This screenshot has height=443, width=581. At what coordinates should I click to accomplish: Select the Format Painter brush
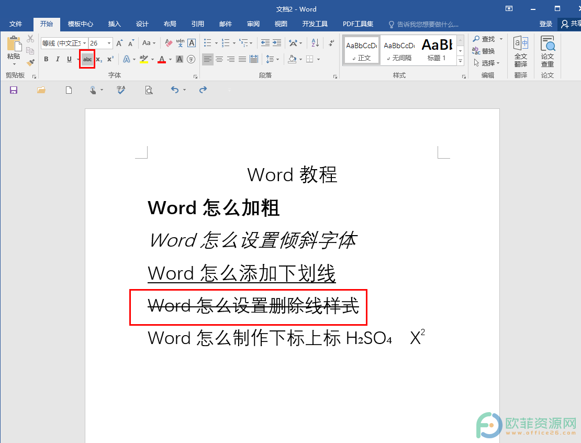coord(30,62)
